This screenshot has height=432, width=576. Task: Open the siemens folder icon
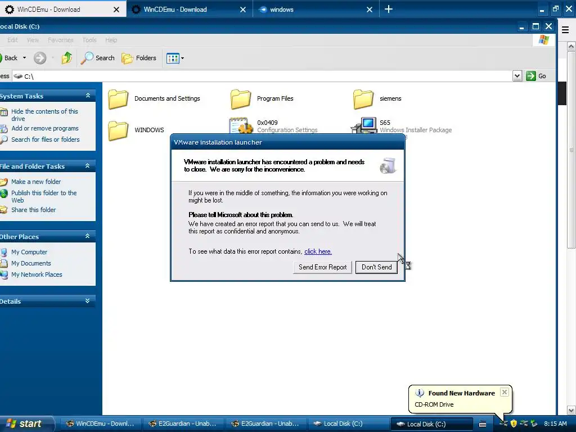(x=363, y=99)
